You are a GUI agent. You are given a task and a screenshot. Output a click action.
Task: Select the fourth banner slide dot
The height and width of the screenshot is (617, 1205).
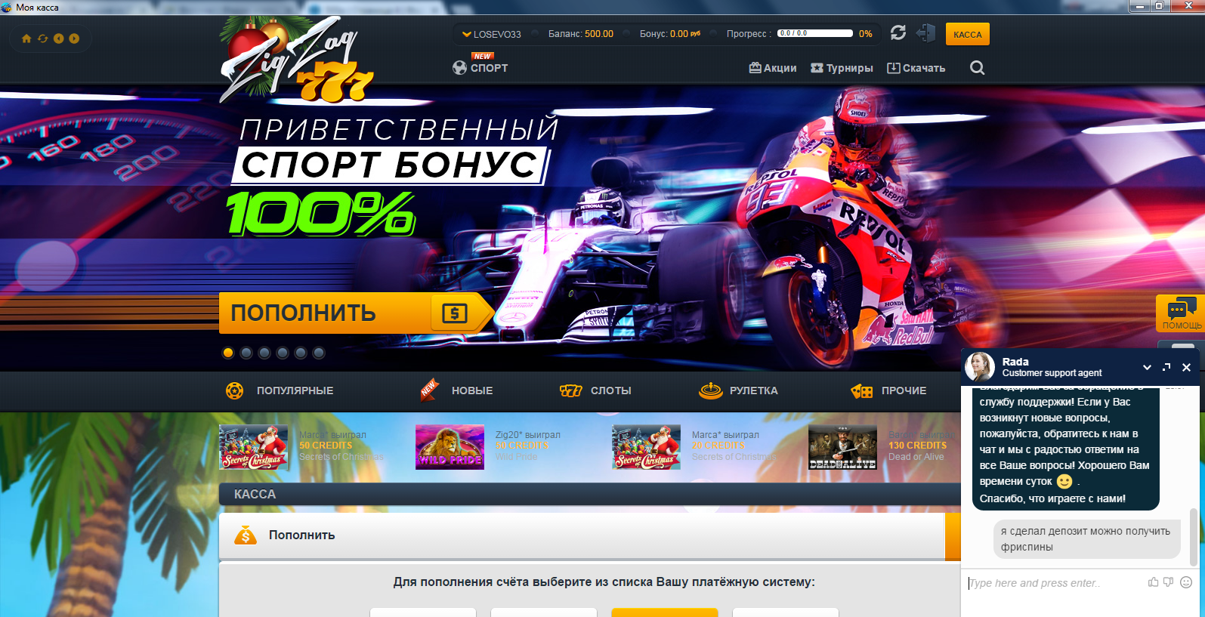click(x=283, y=353)
